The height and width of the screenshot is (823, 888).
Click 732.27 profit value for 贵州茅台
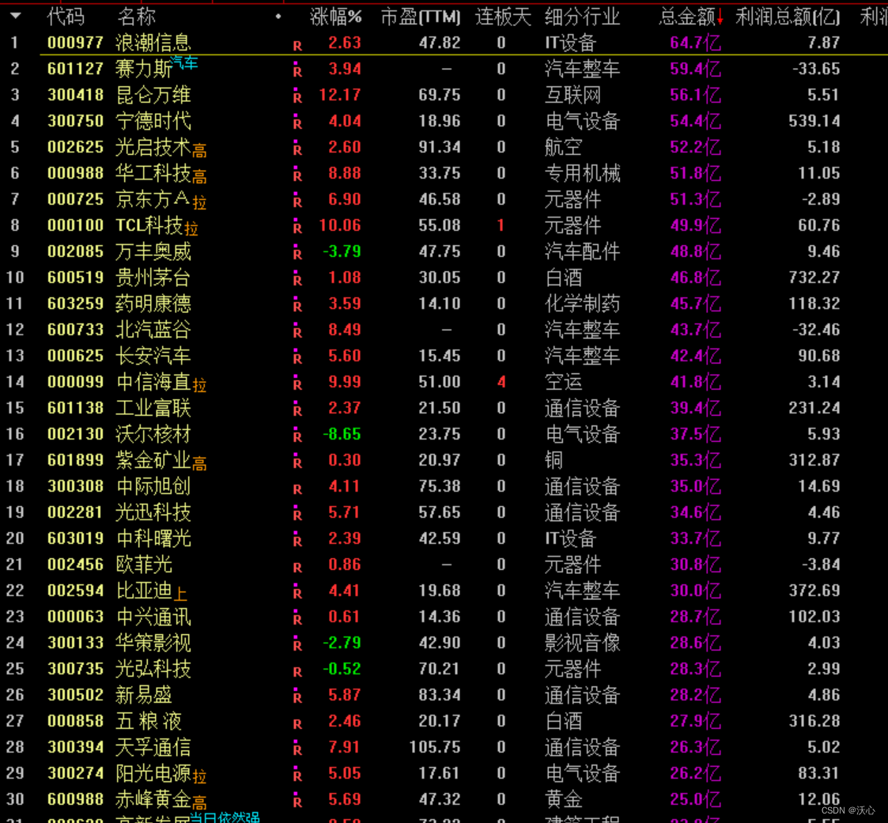813,277
